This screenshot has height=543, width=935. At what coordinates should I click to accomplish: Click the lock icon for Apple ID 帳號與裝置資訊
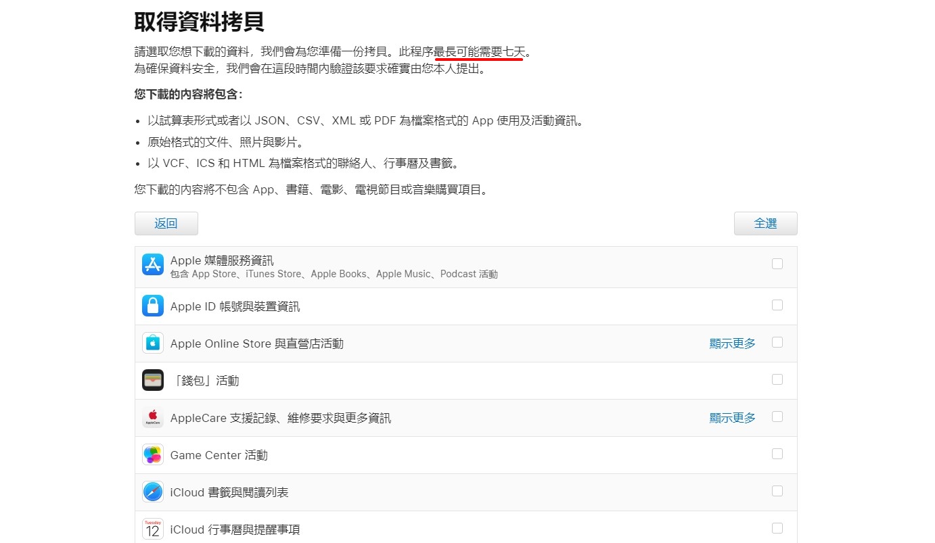(x=153, y=306)
